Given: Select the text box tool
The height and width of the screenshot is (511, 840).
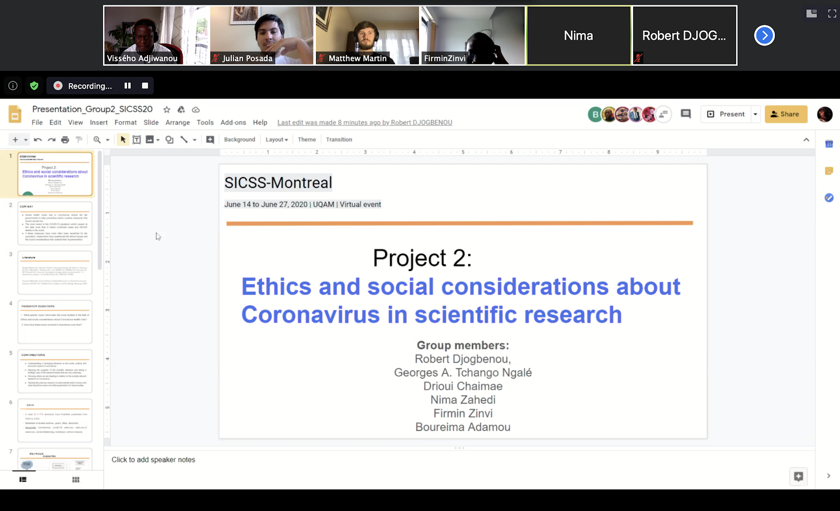Looking at the screenshot, I should click(136, 139).
